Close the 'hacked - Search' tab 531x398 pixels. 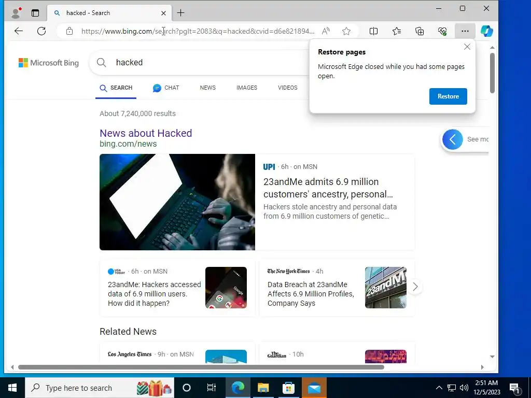(163, 13)
